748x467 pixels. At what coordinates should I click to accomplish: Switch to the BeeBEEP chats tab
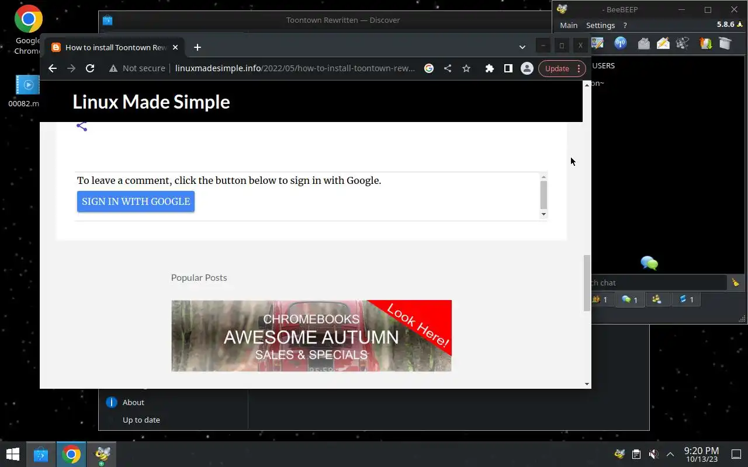pos(629,299)
